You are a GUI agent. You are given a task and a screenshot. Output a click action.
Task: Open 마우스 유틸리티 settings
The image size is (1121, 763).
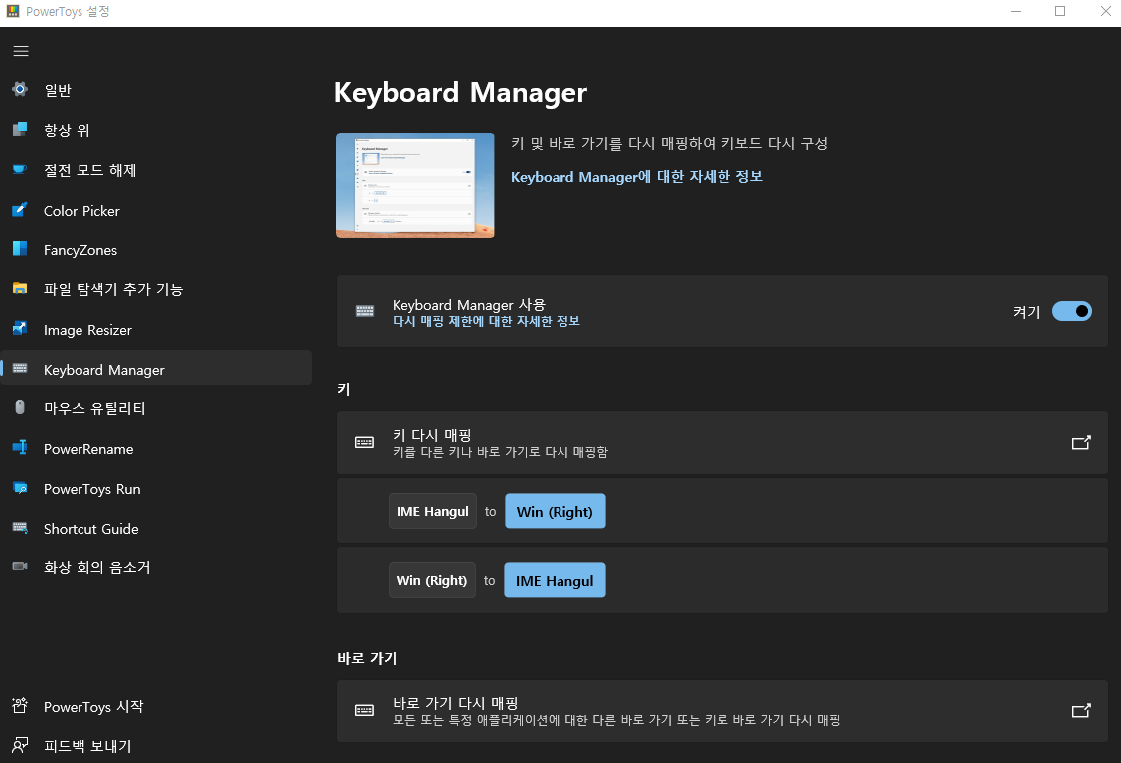click(x=156, y=408)
